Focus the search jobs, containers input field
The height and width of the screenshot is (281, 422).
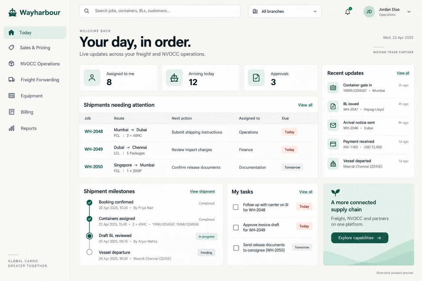click(x=160, y=11)
